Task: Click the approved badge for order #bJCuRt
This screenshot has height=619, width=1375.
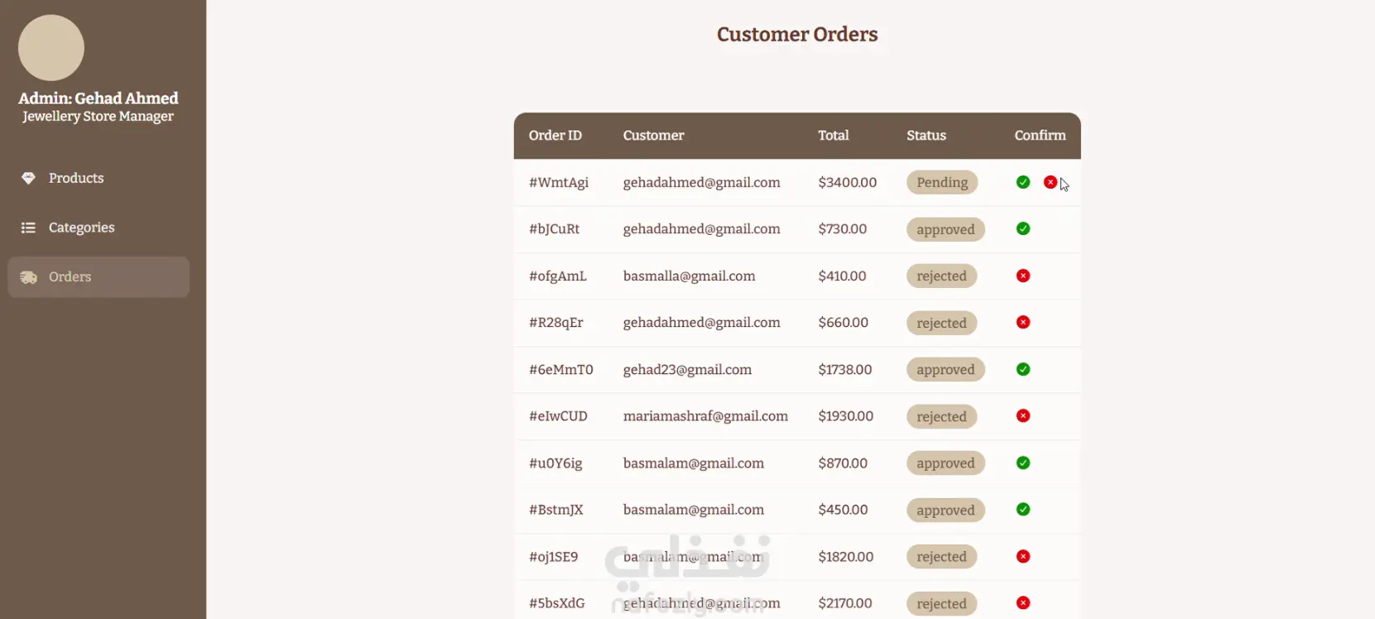Action: click(x=945, y=229)
